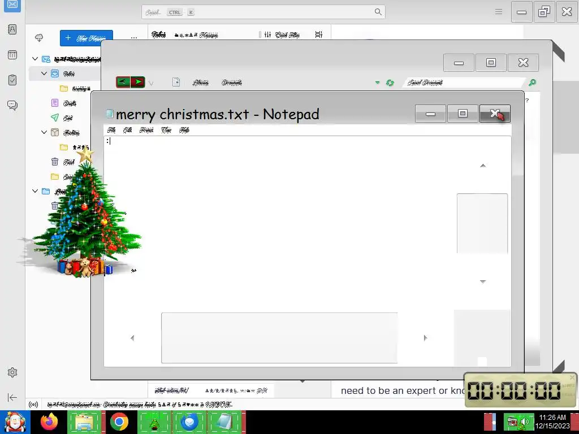Toggle the Quick Filter bar in Thunderbird

282,34
